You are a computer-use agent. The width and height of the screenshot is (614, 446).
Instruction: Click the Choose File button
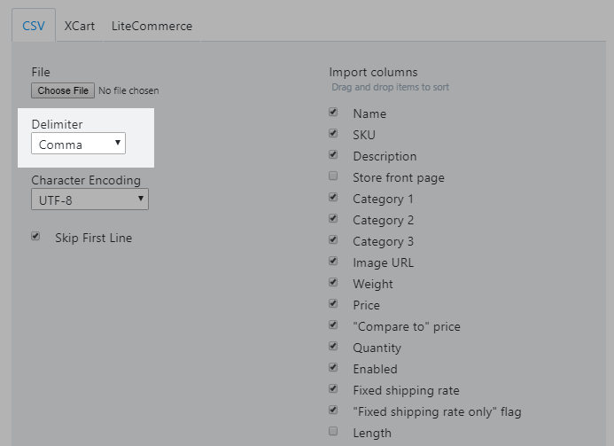pyautogui.click(x=63, y=90)
